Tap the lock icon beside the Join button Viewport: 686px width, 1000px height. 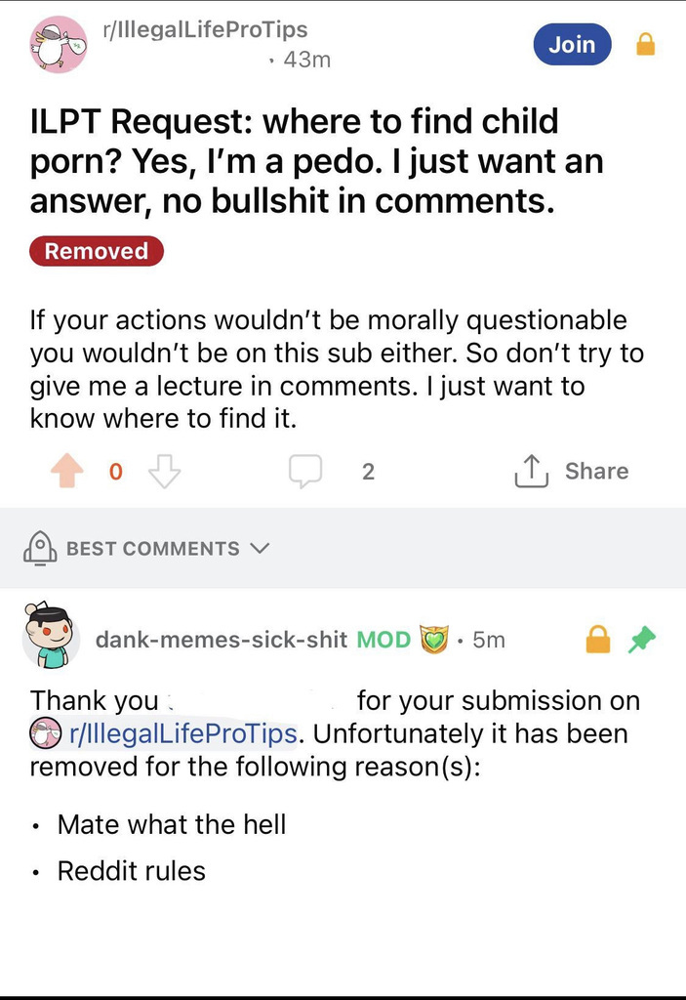[645, 45]
